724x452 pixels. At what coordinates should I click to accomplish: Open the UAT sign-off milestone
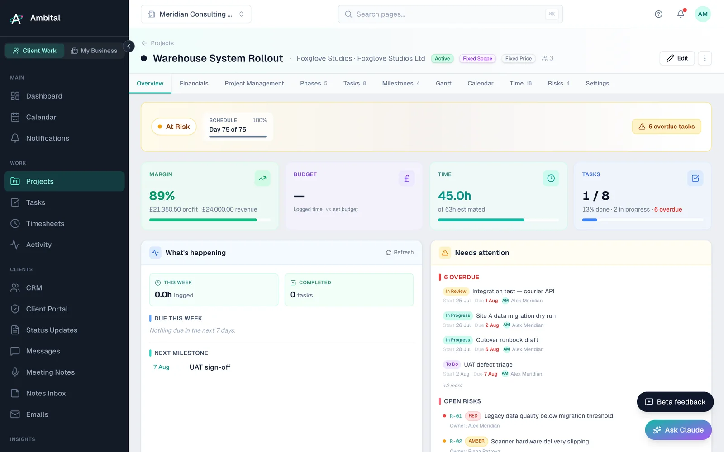coord(210,367)
